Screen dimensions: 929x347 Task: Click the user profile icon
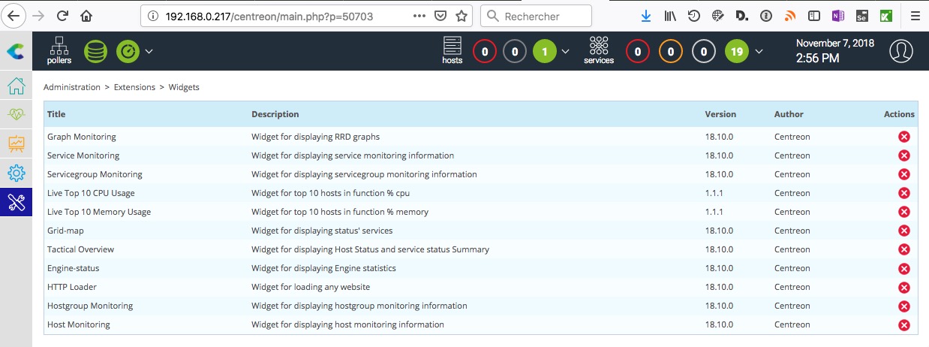[x=901, y=51]
